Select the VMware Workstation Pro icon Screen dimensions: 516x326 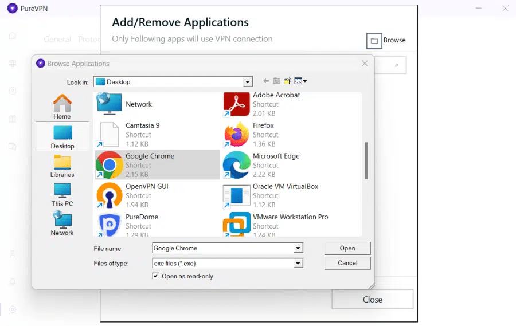coord(236,225)
